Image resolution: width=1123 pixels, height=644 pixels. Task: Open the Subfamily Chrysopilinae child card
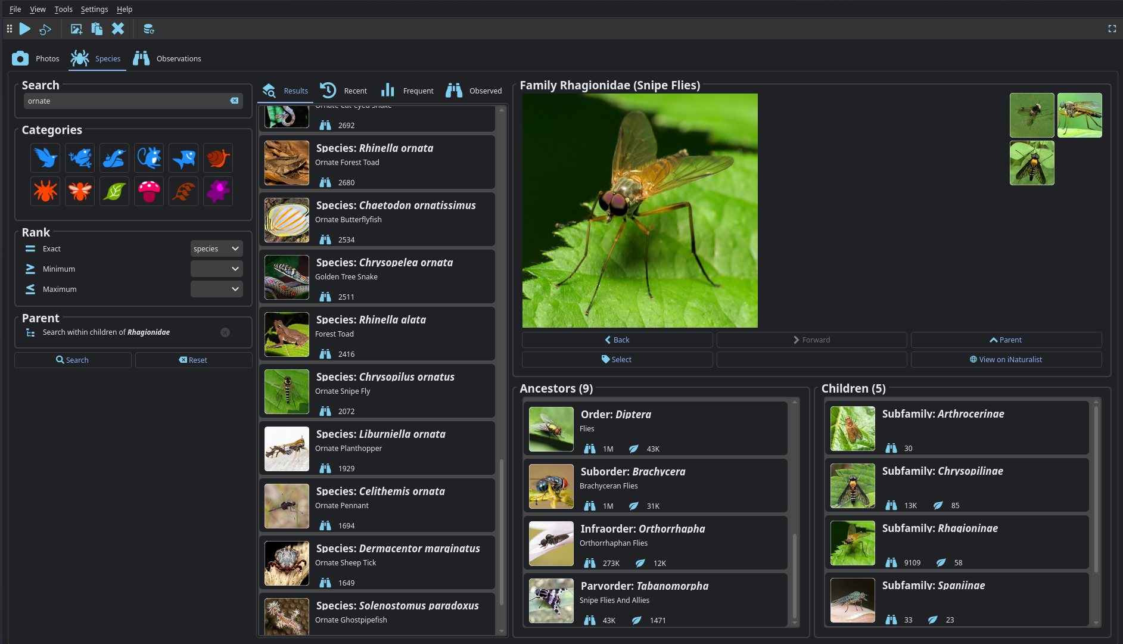click(x=957, y=485)
